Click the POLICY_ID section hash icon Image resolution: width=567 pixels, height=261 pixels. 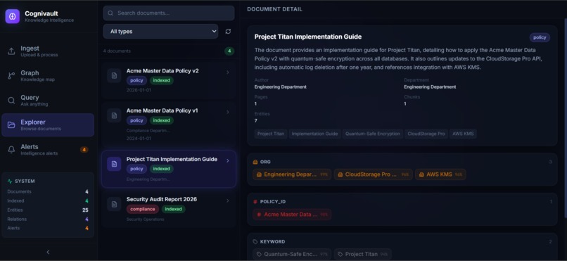coord(255,202)
